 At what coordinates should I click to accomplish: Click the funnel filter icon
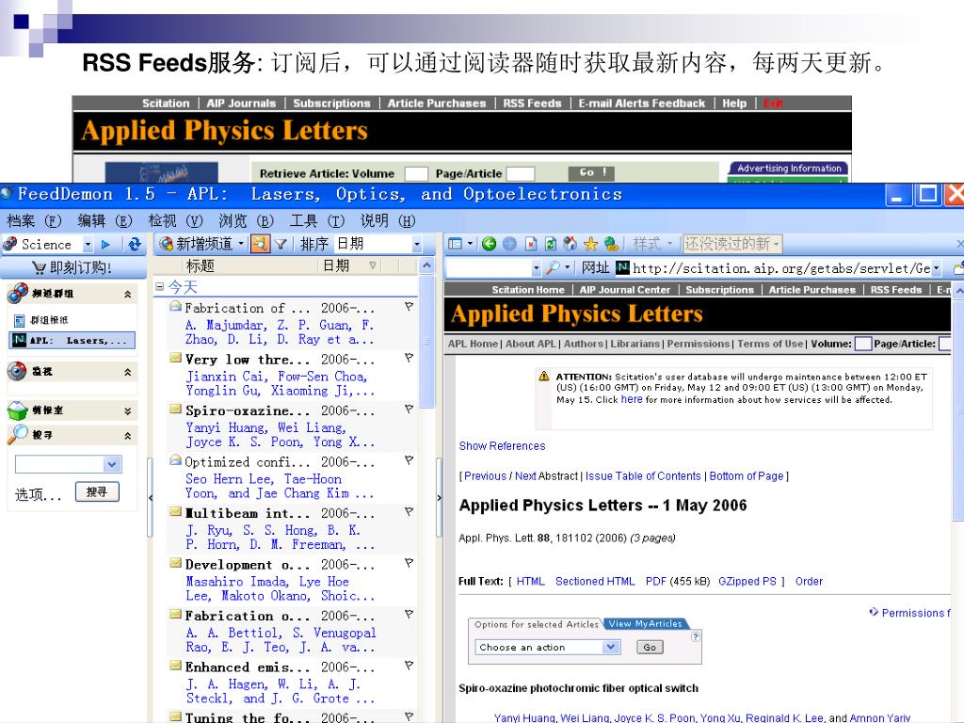click(281, 245)
